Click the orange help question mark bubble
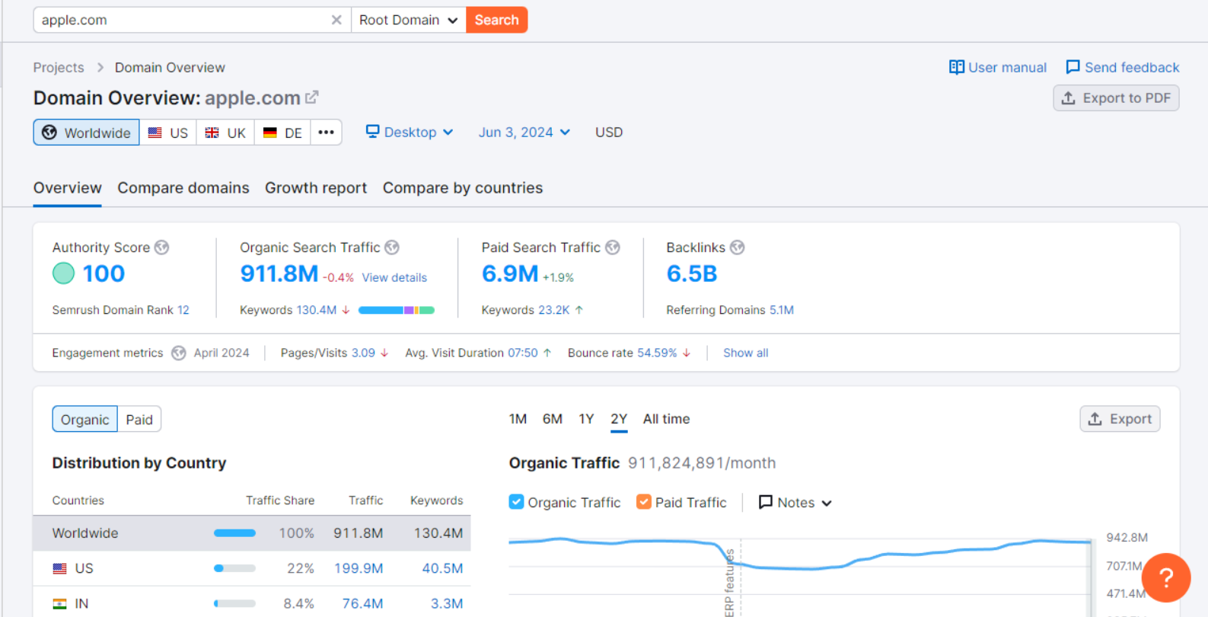Image resolution: width=1208 pixels, height=617 pixels. click(x=1165, y=577)
